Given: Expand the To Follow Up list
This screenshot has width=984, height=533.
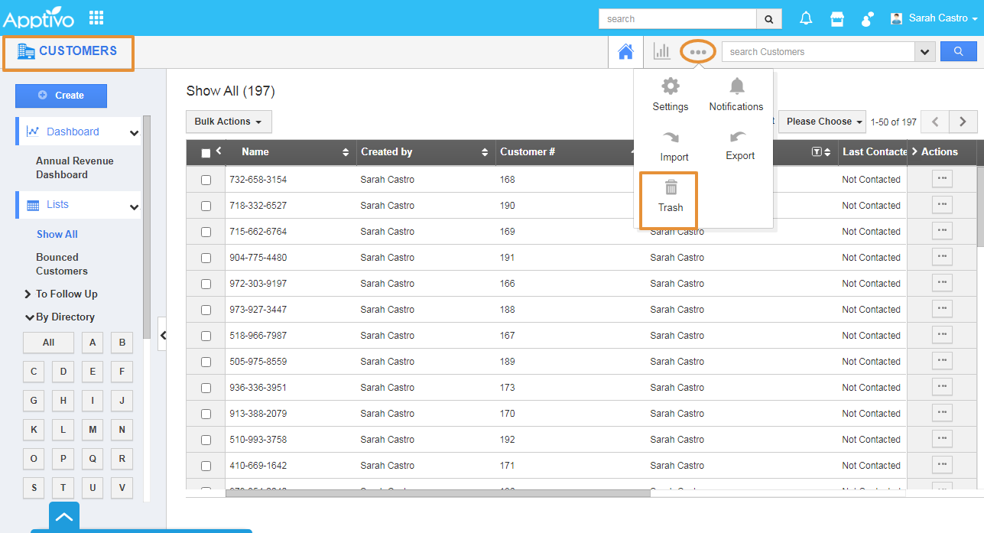Looking at the screenshot, I should point(66,294).
